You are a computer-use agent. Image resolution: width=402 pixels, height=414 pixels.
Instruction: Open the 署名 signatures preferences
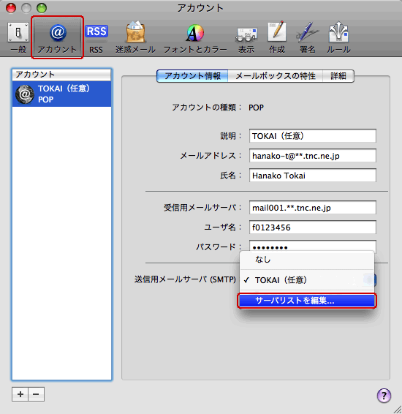tap(307, 38)
